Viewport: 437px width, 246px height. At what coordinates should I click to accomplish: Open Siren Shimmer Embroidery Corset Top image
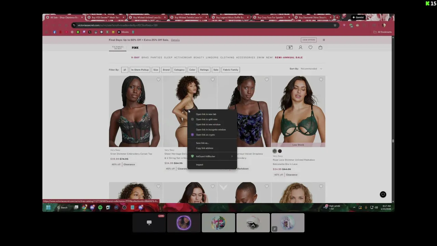[136, 111]
